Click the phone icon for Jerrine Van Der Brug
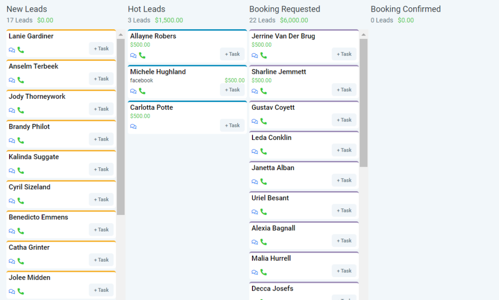The height and width of the screenshot is (300, 499). (x=264, y=55)
